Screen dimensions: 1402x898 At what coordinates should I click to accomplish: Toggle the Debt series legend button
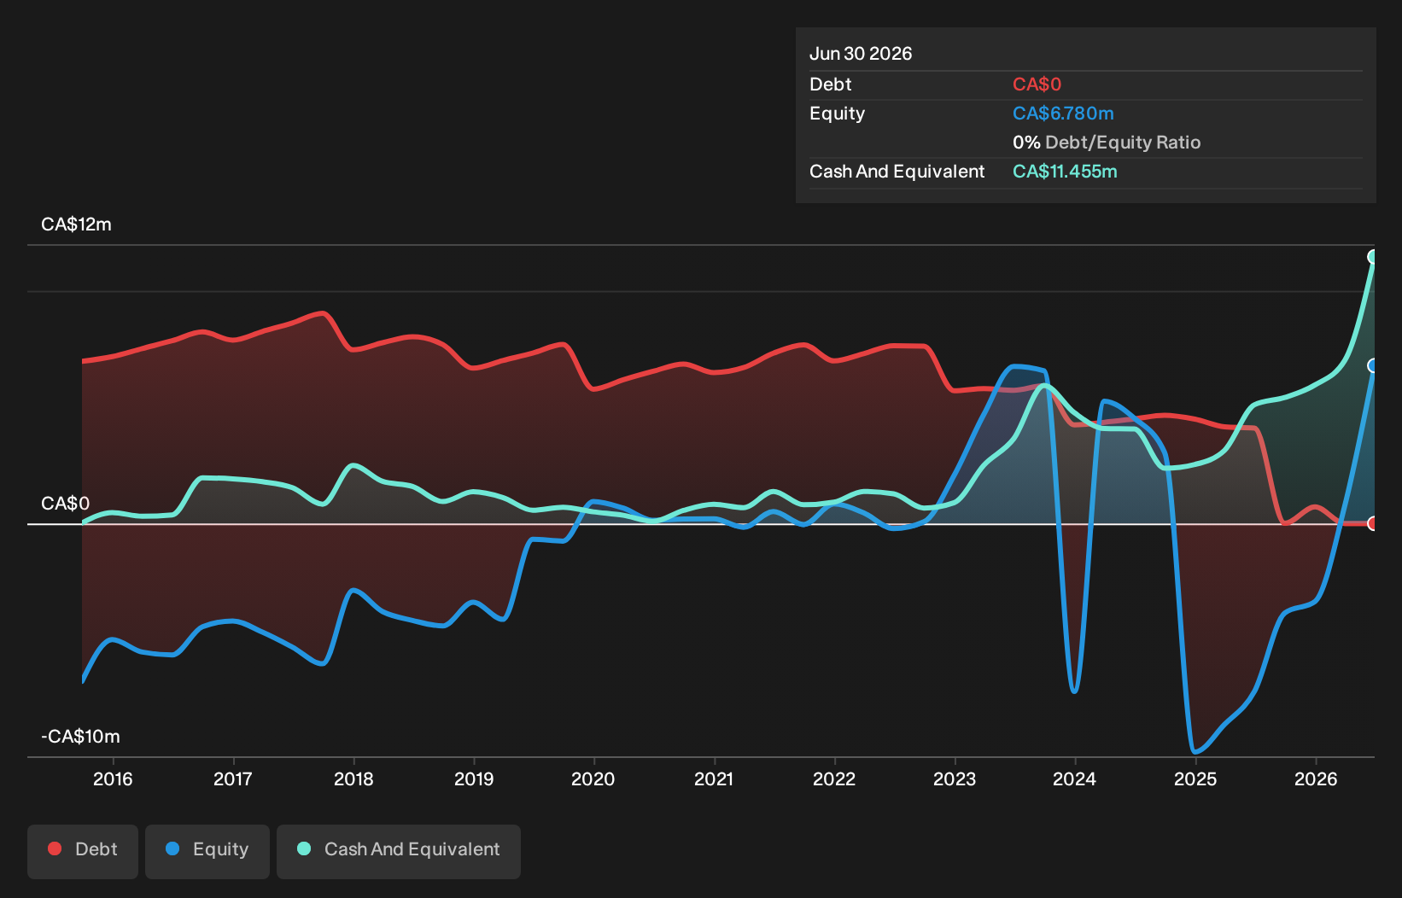(x=83, y=851)
